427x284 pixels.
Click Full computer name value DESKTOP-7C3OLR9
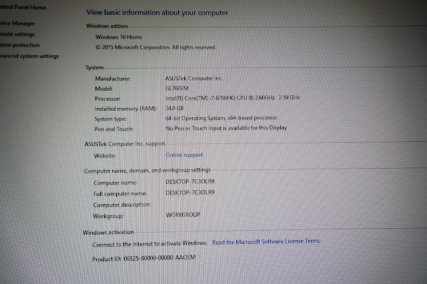pyautogui.click(x=190, y=193)
